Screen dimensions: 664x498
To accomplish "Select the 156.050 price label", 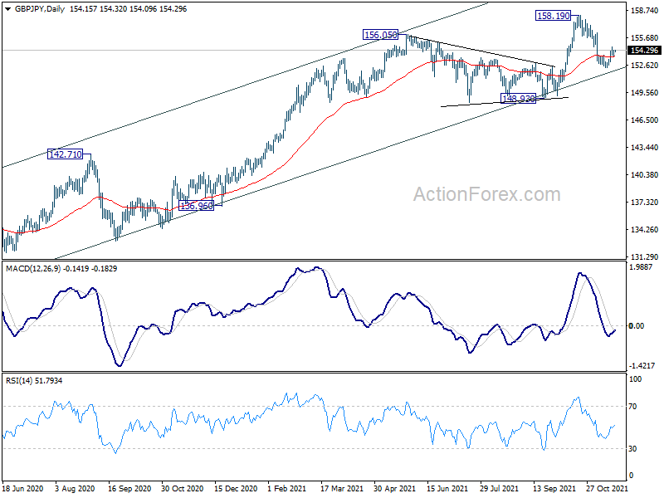I will coord(381,35).
